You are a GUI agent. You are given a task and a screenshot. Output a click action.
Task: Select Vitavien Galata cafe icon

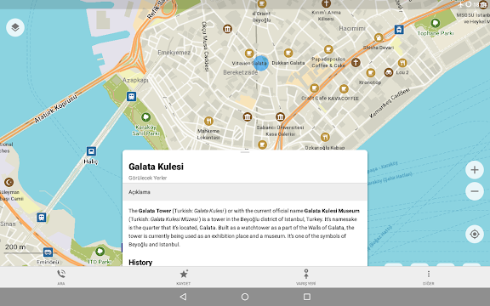[249, 53]
